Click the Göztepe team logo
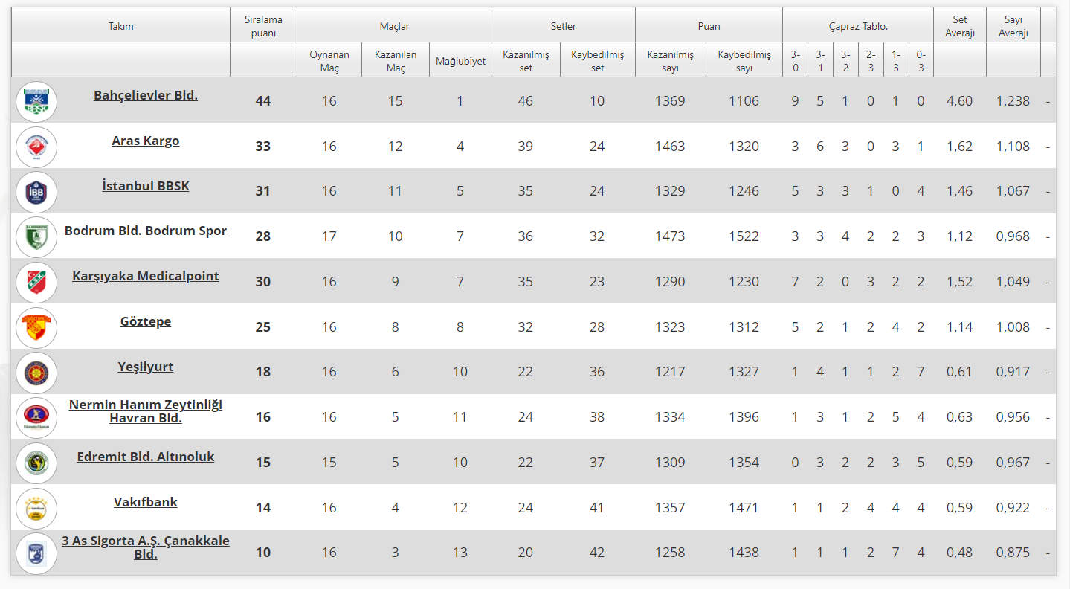 36,328
